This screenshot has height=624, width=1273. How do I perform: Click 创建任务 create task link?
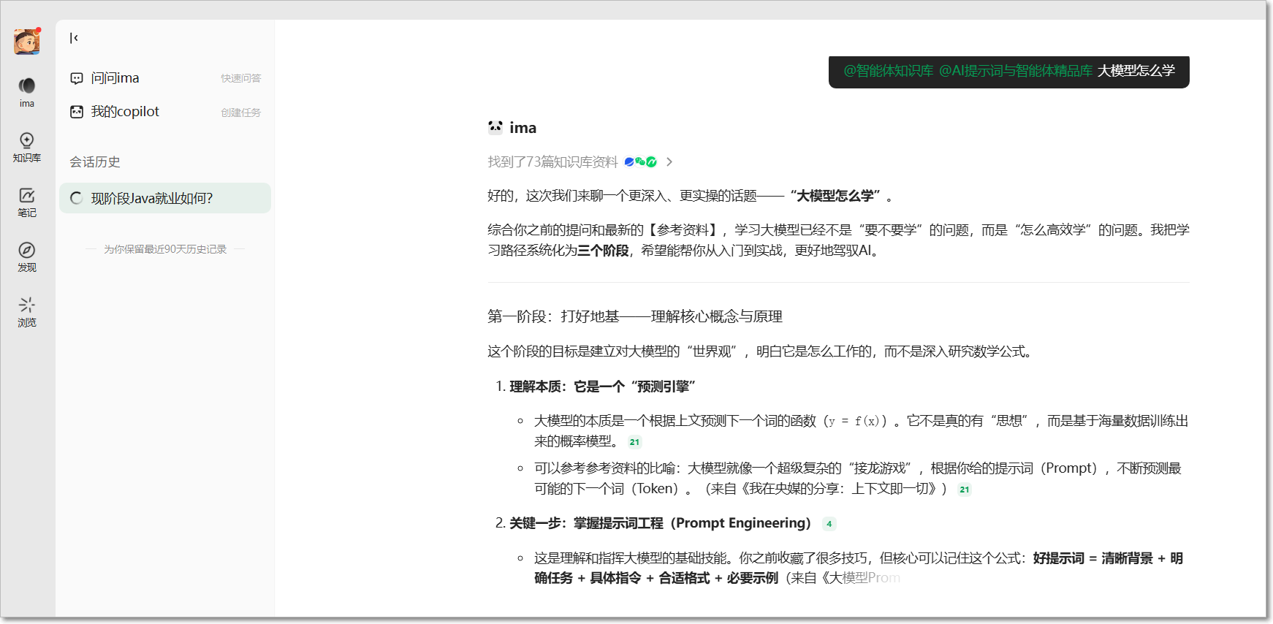(x=241, y=113)
